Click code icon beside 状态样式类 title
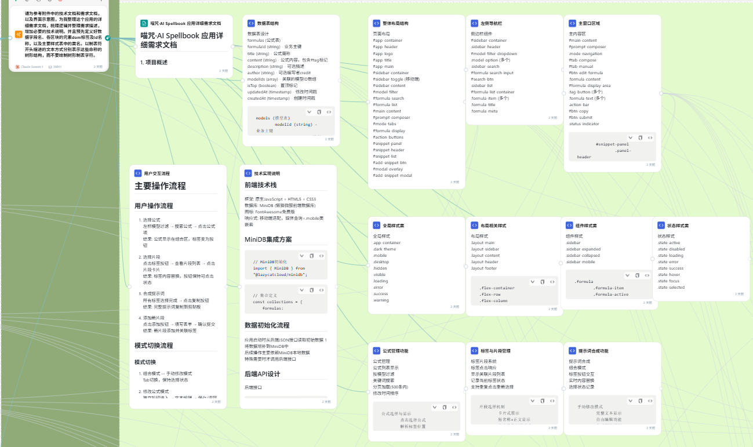The width and height of the screenshot is (753, 447). click(661, 225)
